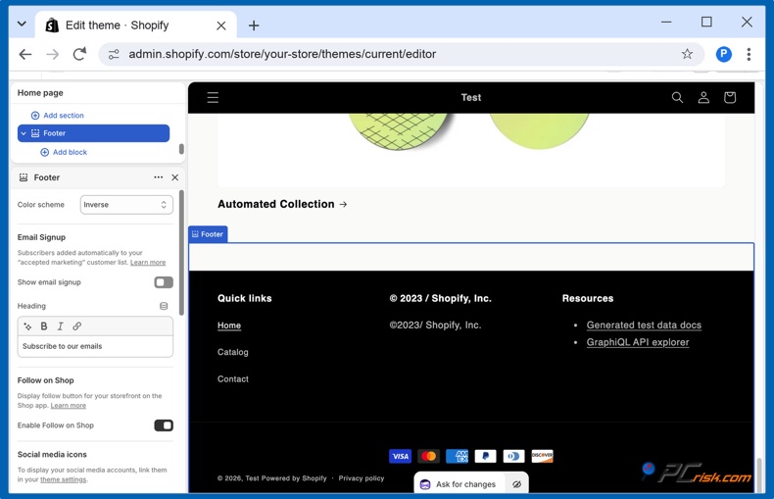The height and width of the screenshot is (499, 774).
Task: Apply italic formatting to heading text
Action: click(x=60, y=326)
